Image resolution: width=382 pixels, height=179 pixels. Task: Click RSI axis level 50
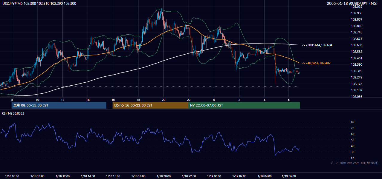pyautogui.click(x=352, y=140)
